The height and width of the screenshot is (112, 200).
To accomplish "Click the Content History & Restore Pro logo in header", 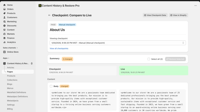I will point(40,5).
